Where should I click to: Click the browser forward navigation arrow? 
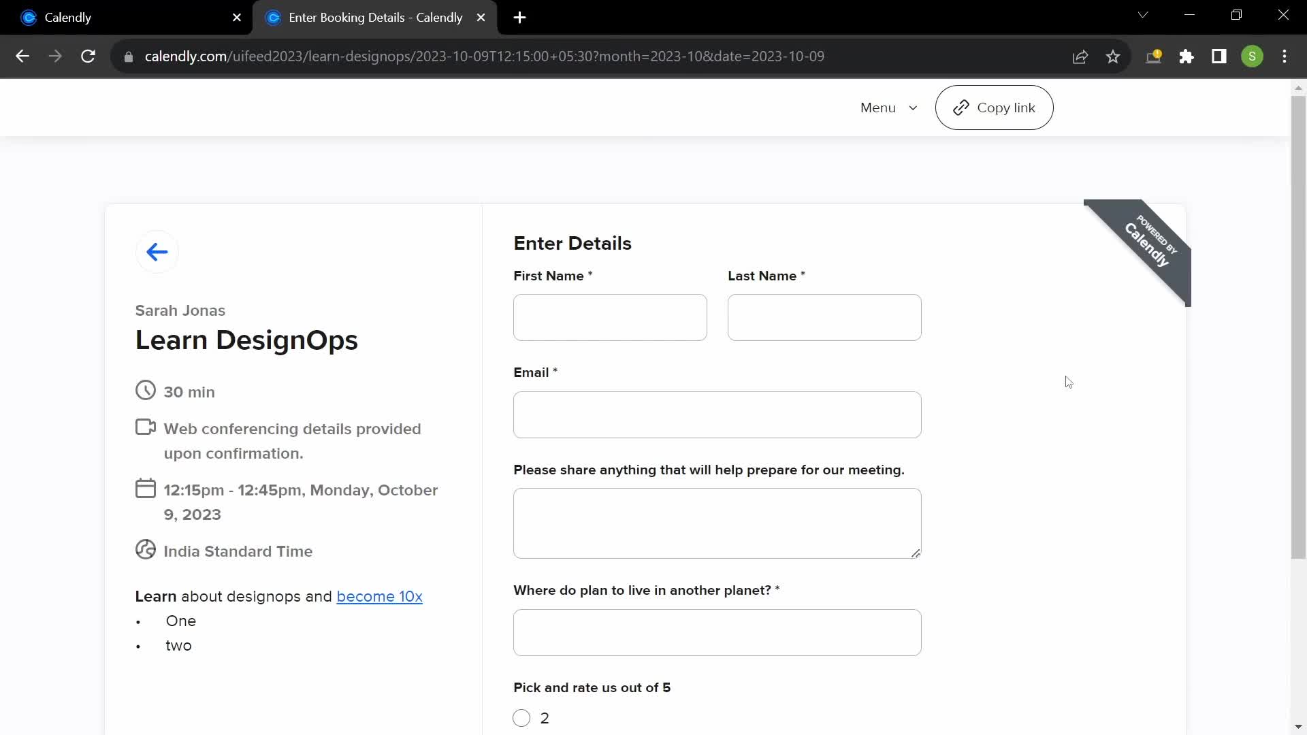click(55, 56)
